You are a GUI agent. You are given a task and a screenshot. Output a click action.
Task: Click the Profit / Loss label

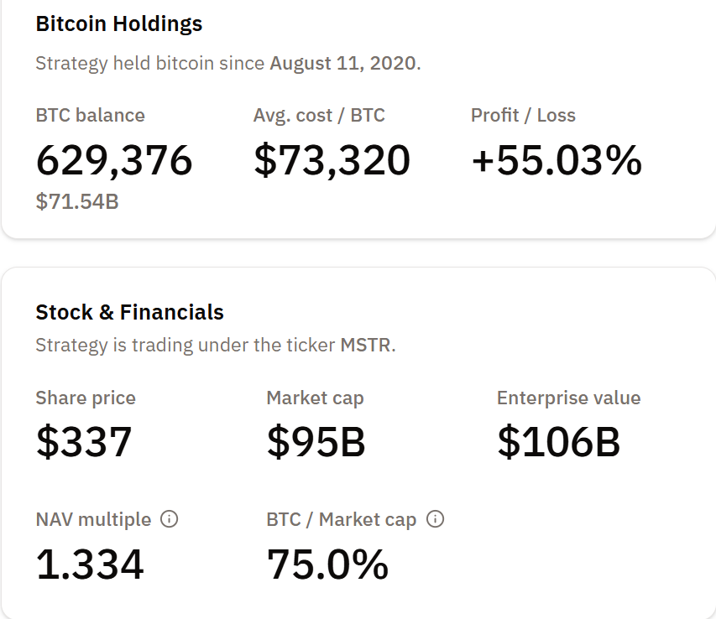(523, 116)
